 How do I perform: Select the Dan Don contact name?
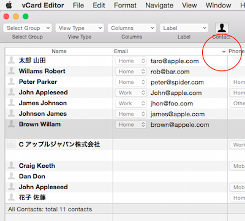pyautogui.click(x=32, y=176)
